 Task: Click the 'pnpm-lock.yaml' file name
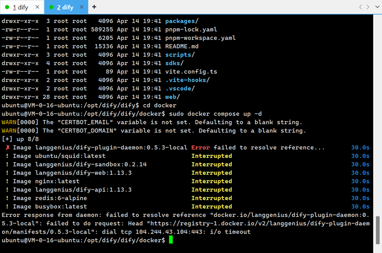coord(191,30)
